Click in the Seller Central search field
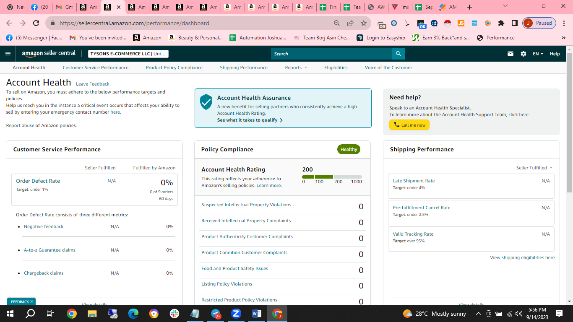The height and width of the screenshot is (322, 573). [x=331, y=54]
